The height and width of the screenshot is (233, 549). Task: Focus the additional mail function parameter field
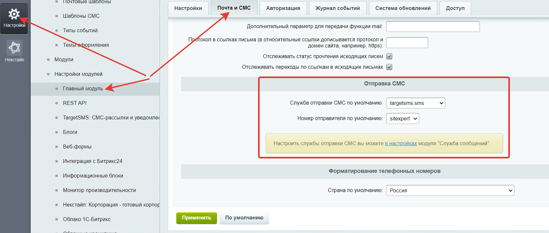[433, 26]
